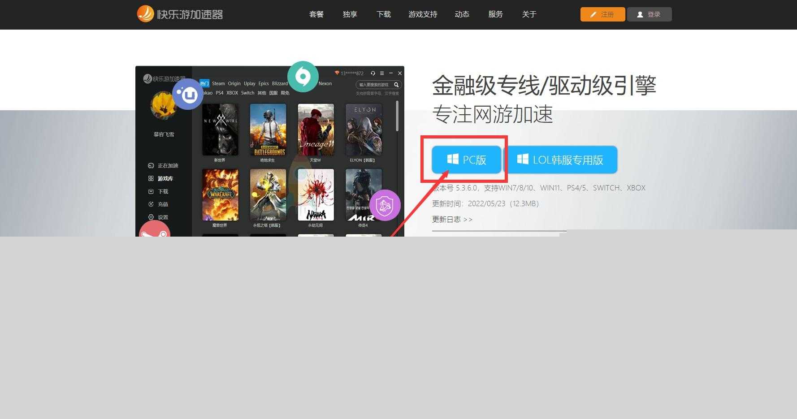This screenshot has height=419, width=797.
Task: Select the Uplay category tab
Action: click(249, 83)
